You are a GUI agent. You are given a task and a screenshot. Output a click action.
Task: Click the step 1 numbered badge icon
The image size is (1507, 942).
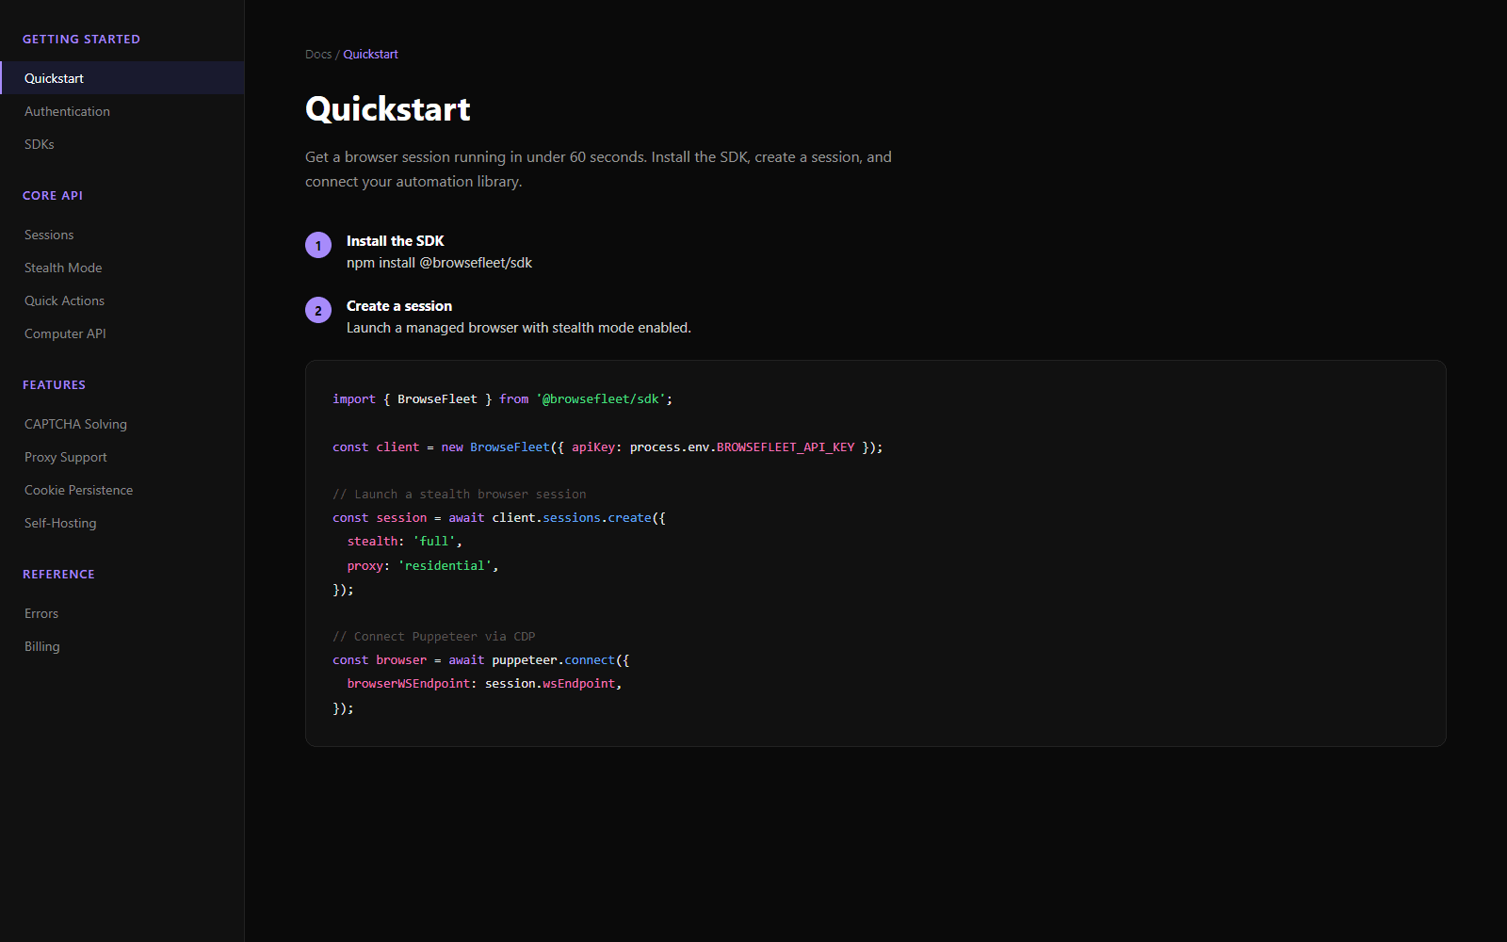coord(317,245)
